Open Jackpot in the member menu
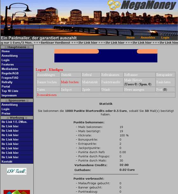The width and height of the screenshot is (178, 194). pos(66,90)
